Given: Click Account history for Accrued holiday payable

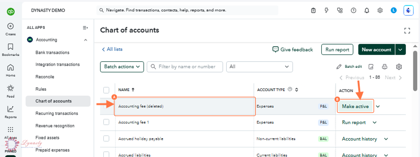Looking at the screenshot, I should point(359,139).
